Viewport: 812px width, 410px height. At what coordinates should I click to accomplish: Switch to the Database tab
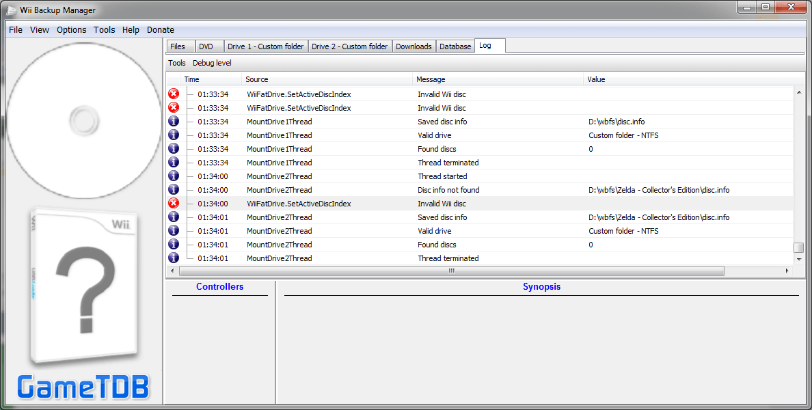coord(455,46)
